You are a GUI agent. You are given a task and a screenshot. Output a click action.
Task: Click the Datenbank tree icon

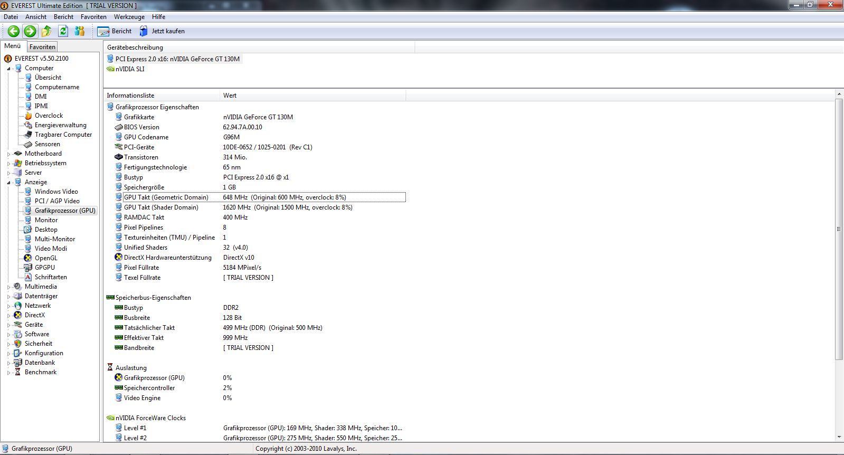pos(18,363)
